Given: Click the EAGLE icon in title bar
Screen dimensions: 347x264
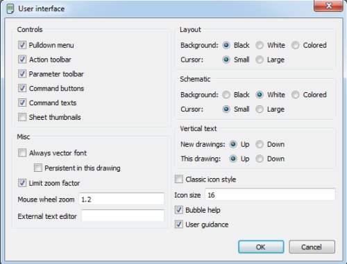Looking at the screenshot, I should 10,9.
